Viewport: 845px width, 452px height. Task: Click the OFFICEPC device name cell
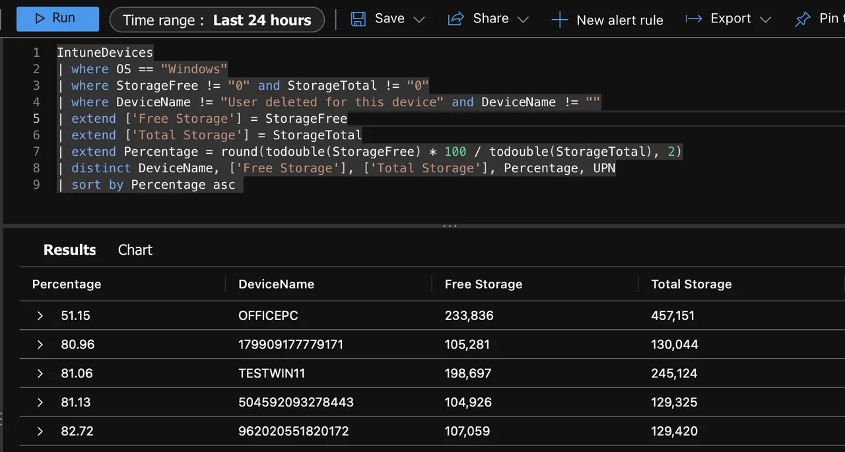268,316
